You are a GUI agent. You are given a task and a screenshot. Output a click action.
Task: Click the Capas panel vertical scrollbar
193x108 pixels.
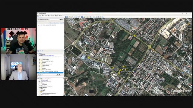point(63,87)
